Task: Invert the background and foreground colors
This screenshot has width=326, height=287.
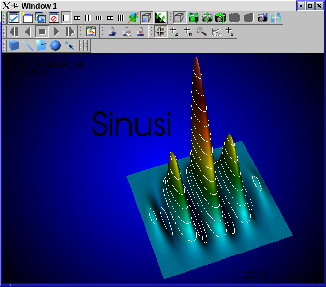Action: [x=160, y=18]
